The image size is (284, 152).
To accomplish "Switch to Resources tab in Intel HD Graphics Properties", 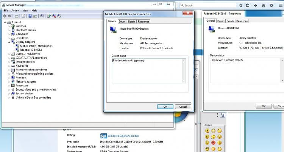I will pyautogui.click(x=143, y=22).
